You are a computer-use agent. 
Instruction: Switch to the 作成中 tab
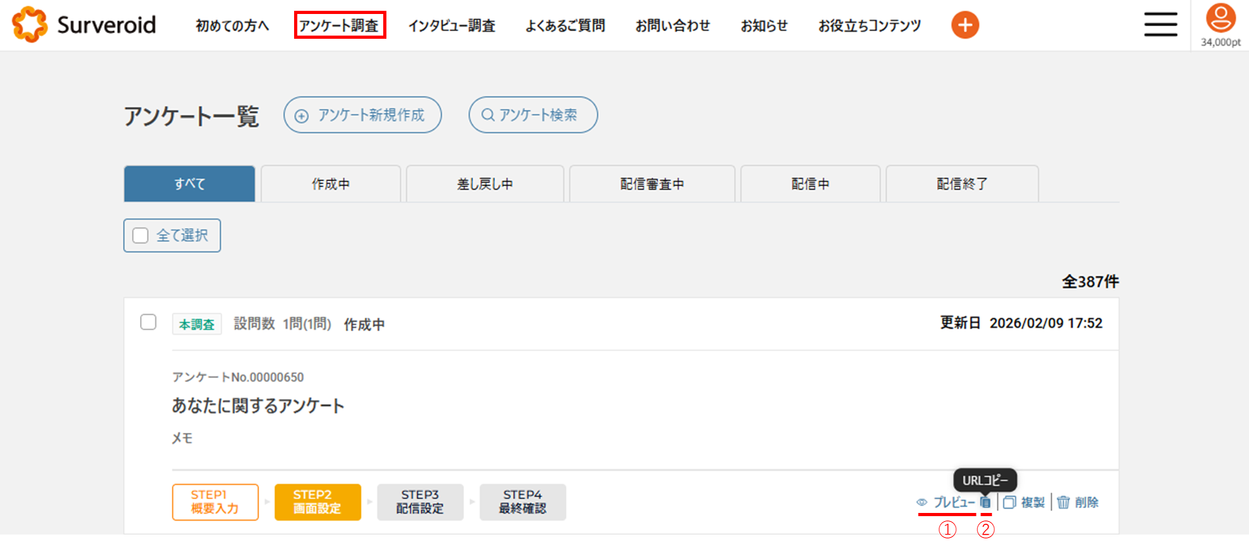pos(330,184)
